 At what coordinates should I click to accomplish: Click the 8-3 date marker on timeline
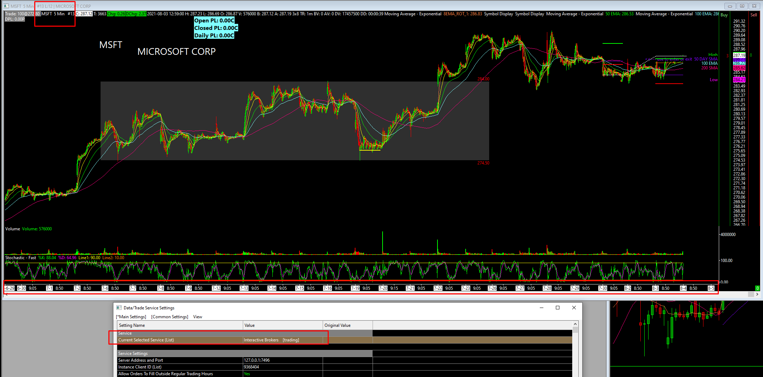(655, 288)
